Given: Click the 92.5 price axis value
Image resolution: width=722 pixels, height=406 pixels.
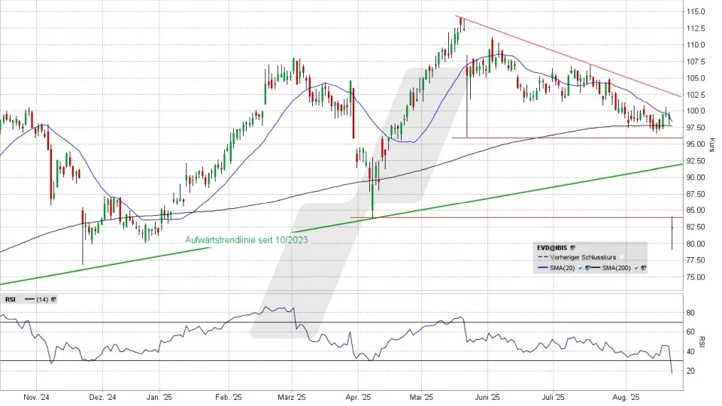Looking at the screenshot, I should [696, 161].
